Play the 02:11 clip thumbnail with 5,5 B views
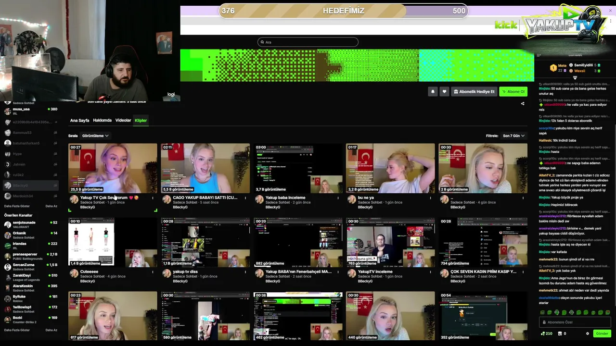The height and width of the screenshot is (346, 616). [205, 168]
